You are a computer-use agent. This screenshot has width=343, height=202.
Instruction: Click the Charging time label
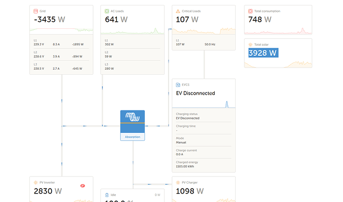point(186,126)
